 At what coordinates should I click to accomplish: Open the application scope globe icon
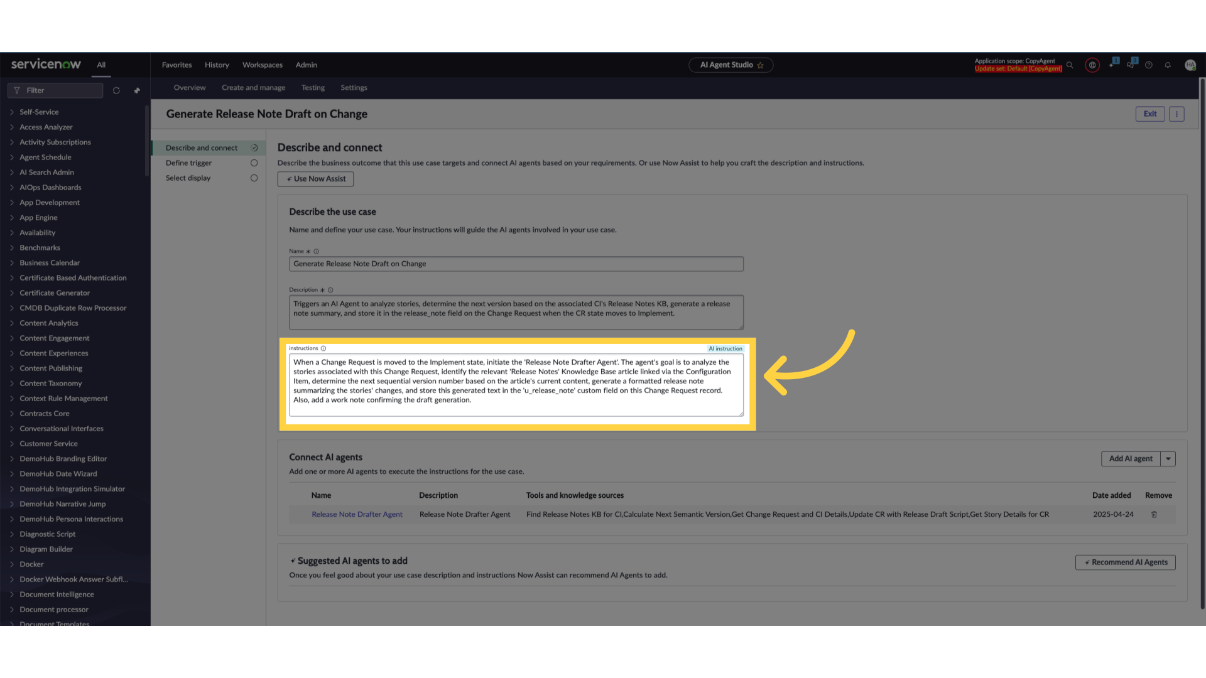pos(1092,65)
